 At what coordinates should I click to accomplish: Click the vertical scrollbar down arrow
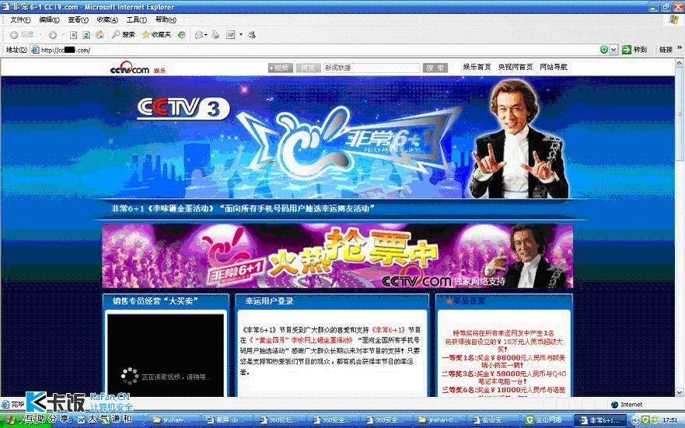[680, 392]
